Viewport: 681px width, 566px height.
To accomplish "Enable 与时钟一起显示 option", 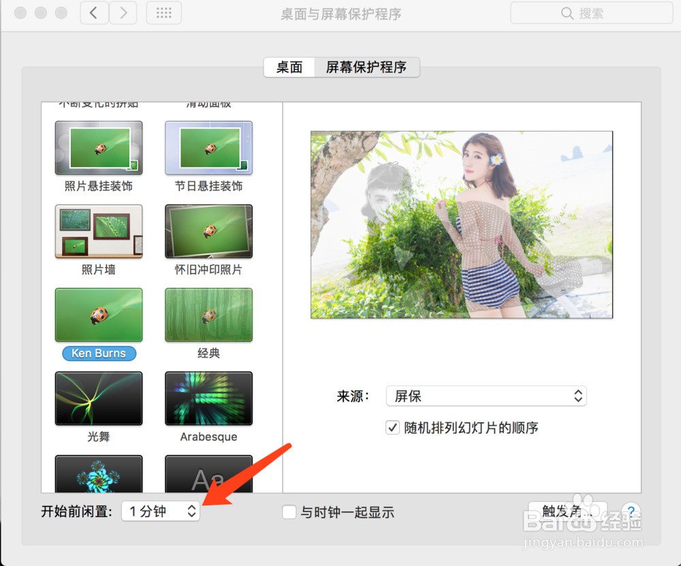I will click(289, 512).
